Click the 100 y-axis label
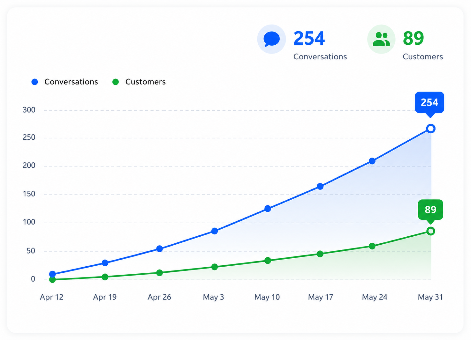 point(29,222)
